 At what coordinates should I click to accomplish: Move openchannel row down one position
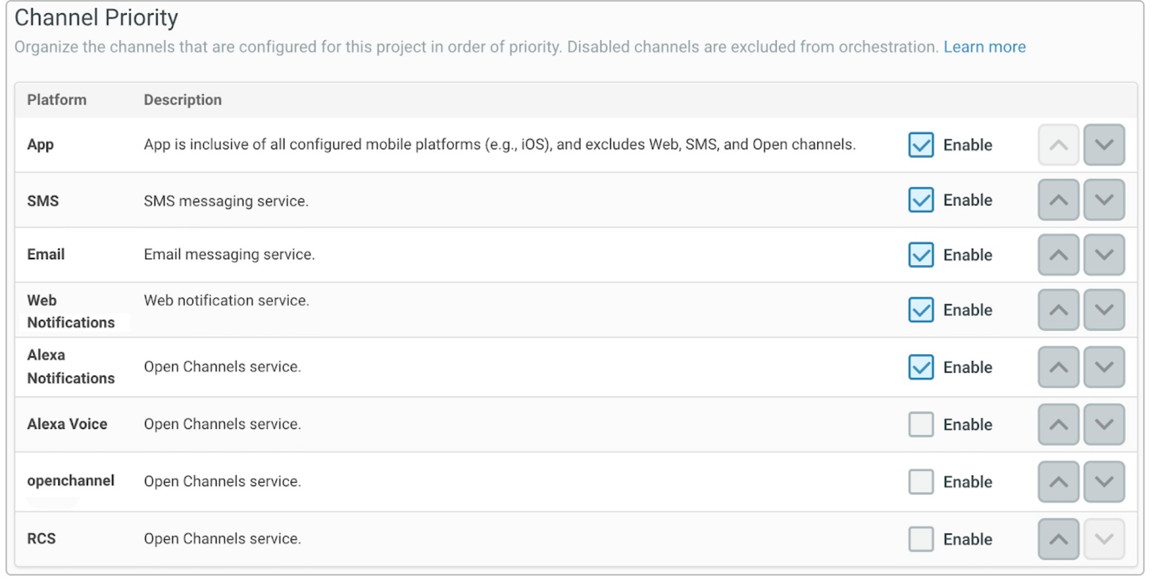tap(1104, 482)
